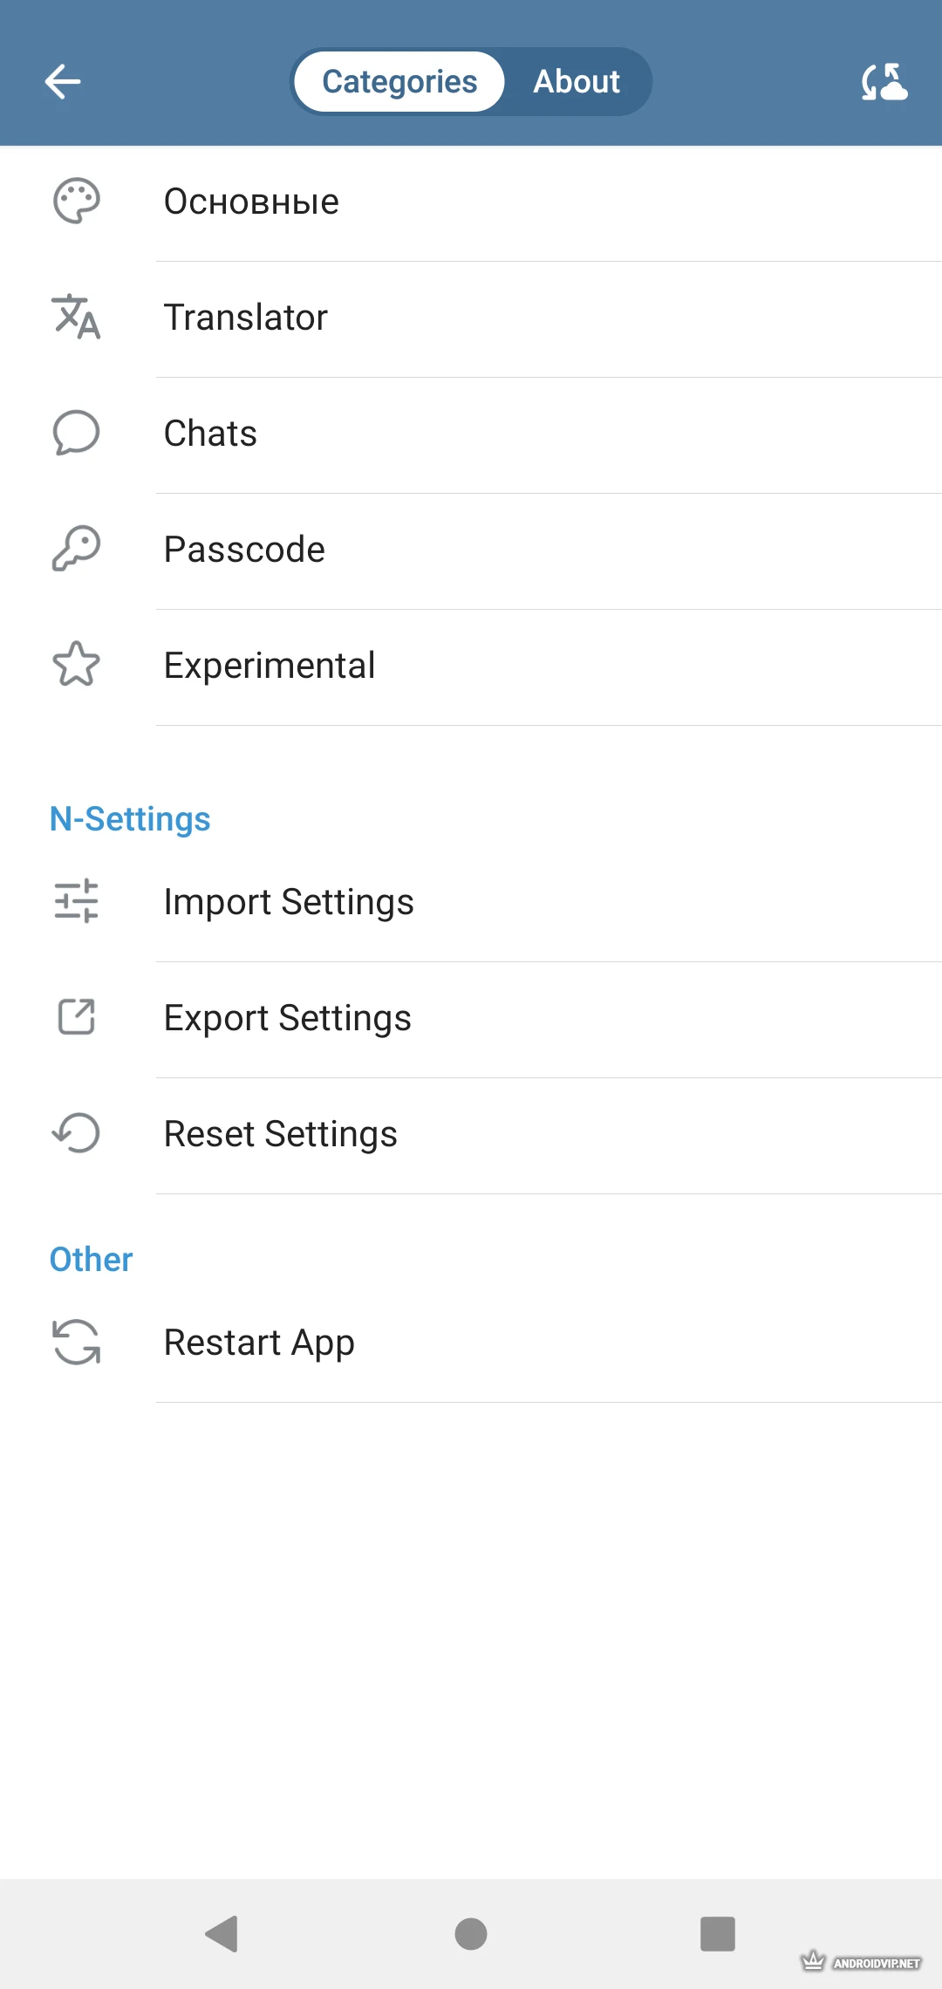Tap the Reset Settings circular arrow icon
The width and height of the screenshot is (942, 1989).
tap(77, 1133)
